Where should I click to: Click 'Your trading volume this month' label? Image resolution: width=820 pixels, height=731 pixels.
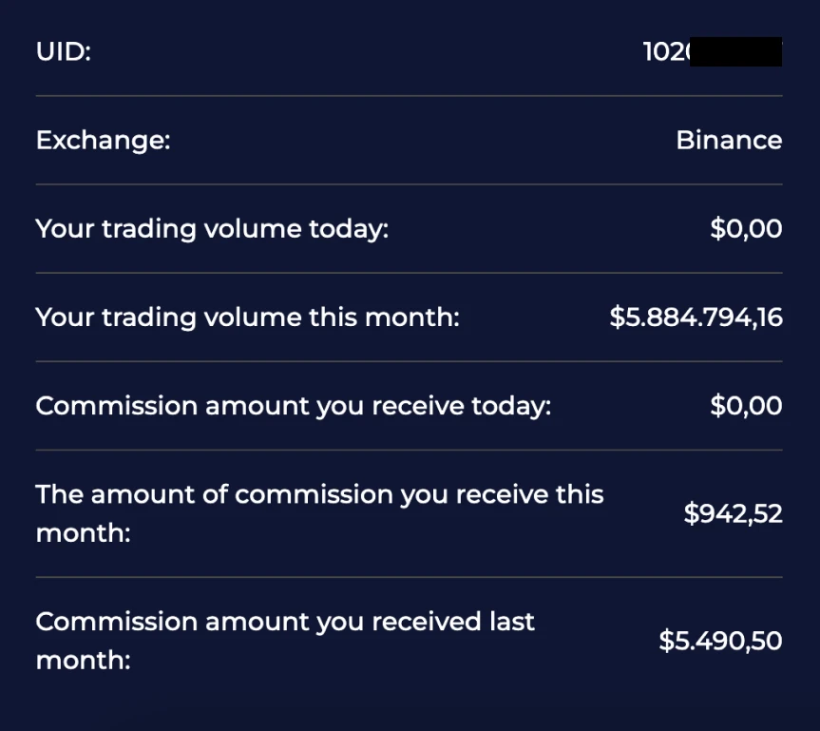click(x=247, y=317)
